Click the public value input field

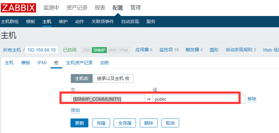click(x=199, y=99)
